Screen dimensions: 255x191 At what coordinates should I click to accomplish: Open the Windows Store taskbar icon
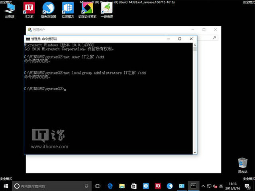click(134, 186)
